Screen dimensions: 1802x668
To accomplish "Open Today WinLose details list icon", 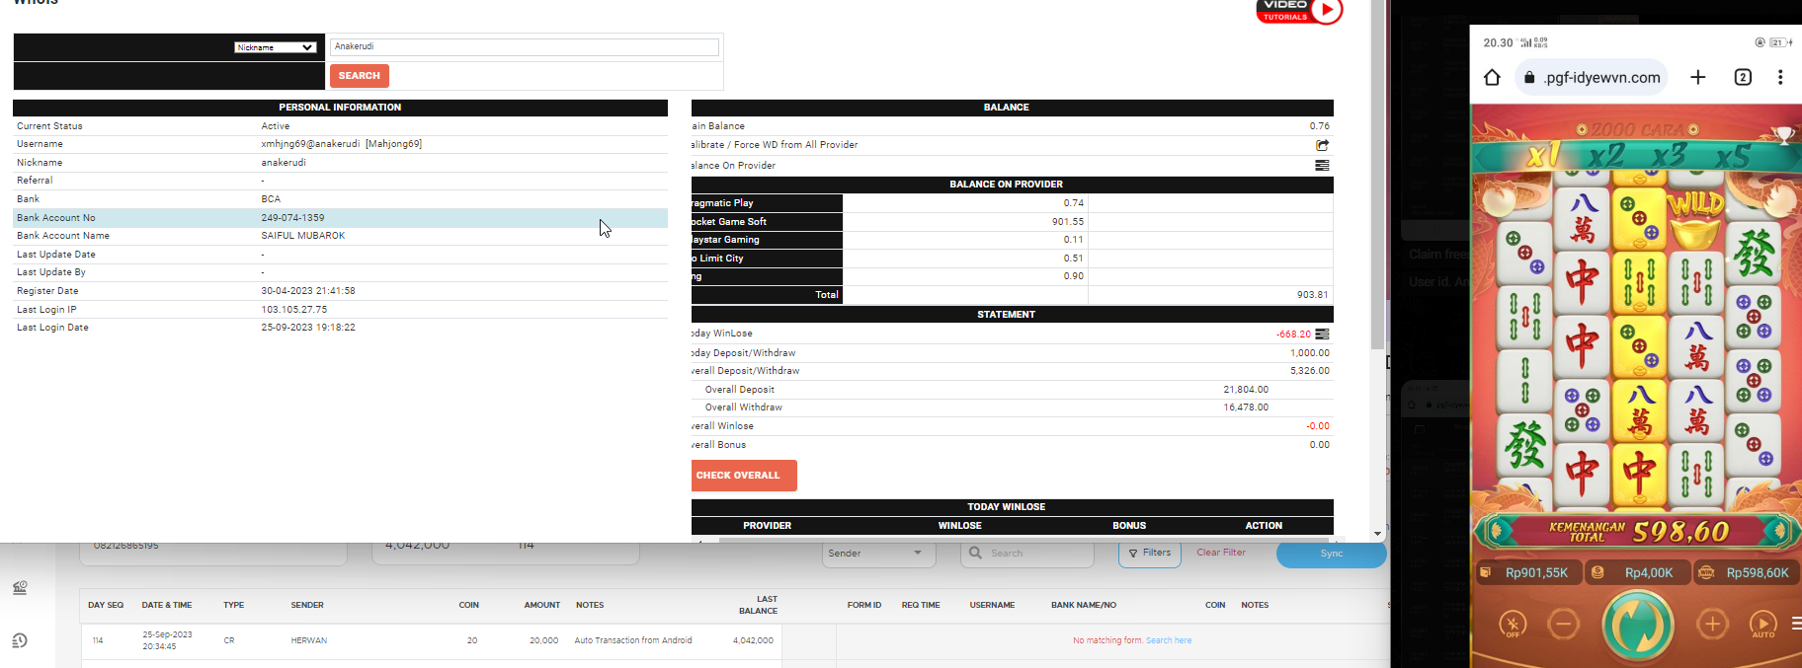I will (x=1322, y=334).
